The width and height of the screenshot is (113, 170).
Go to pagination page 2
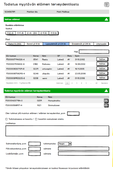[x=72, y=83]
